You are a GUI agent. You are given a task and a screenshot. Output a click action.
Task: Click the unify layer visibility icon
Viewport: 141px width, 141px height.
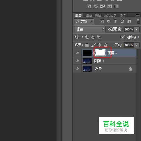tap(93, 37)
